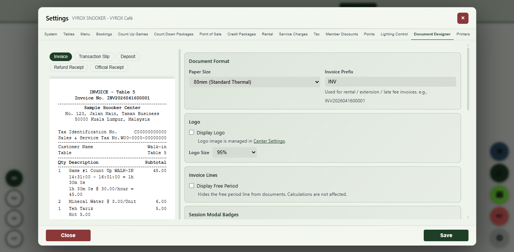Image resolution: width=514 pixels, height=252 pixels.
Task: Click "50000 Kuala Lumpur, Malaysia" address line
Action: point(112,119)
